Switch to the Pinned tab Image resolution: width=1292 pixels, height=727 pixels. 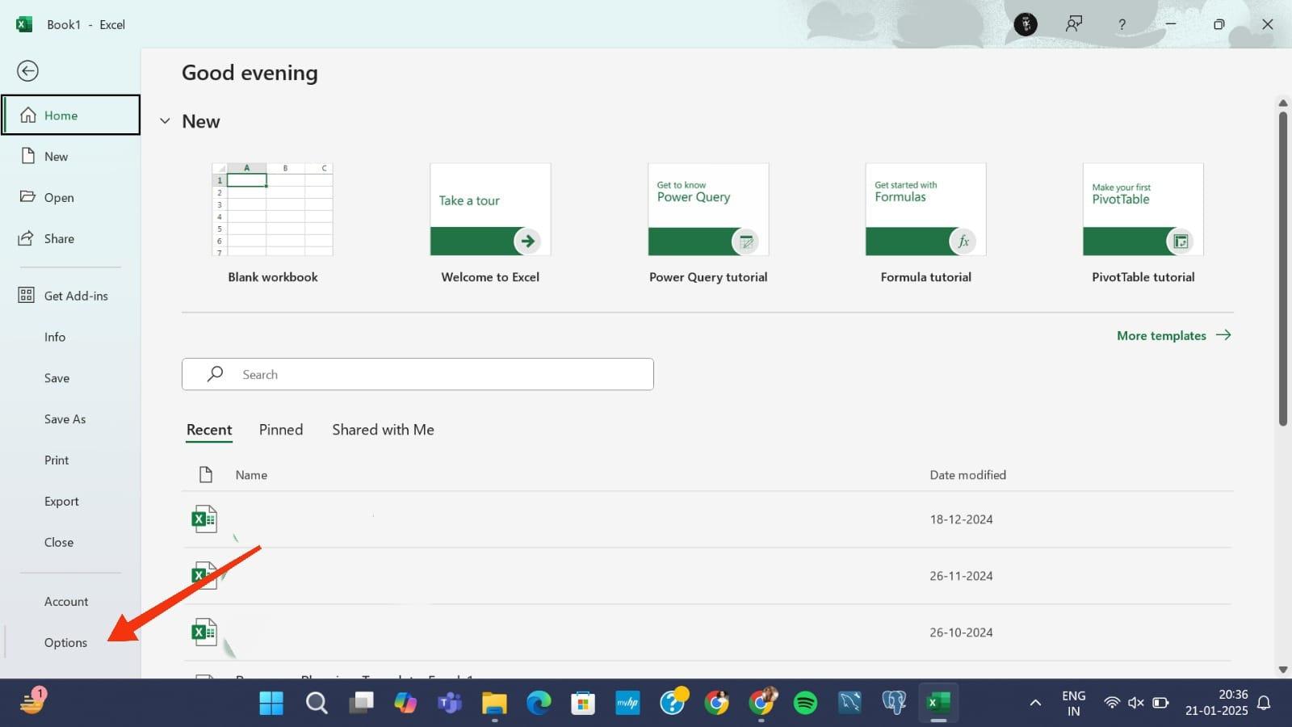pyautogui.click(x=281, y=430)
